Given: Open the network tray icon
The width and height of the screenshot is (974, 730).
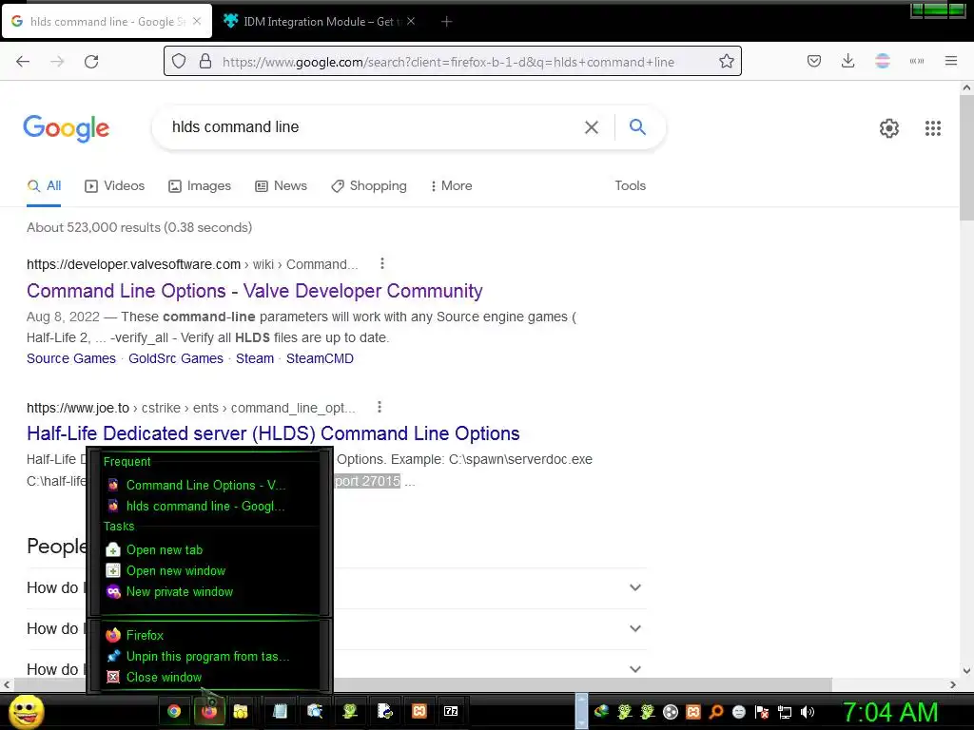Looking at the screenshot, I should (x=785, y=712).
